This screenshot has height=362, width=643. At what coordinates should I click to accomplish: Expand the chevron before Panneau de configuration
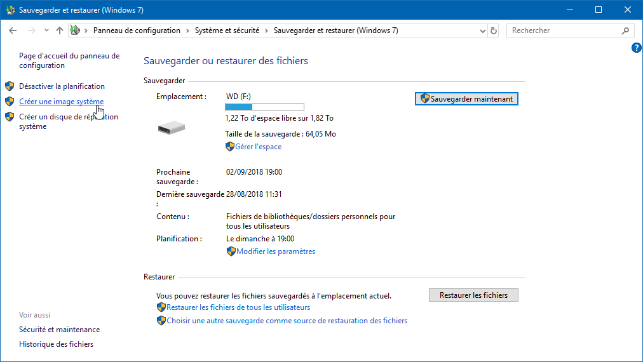pos(86,30)
